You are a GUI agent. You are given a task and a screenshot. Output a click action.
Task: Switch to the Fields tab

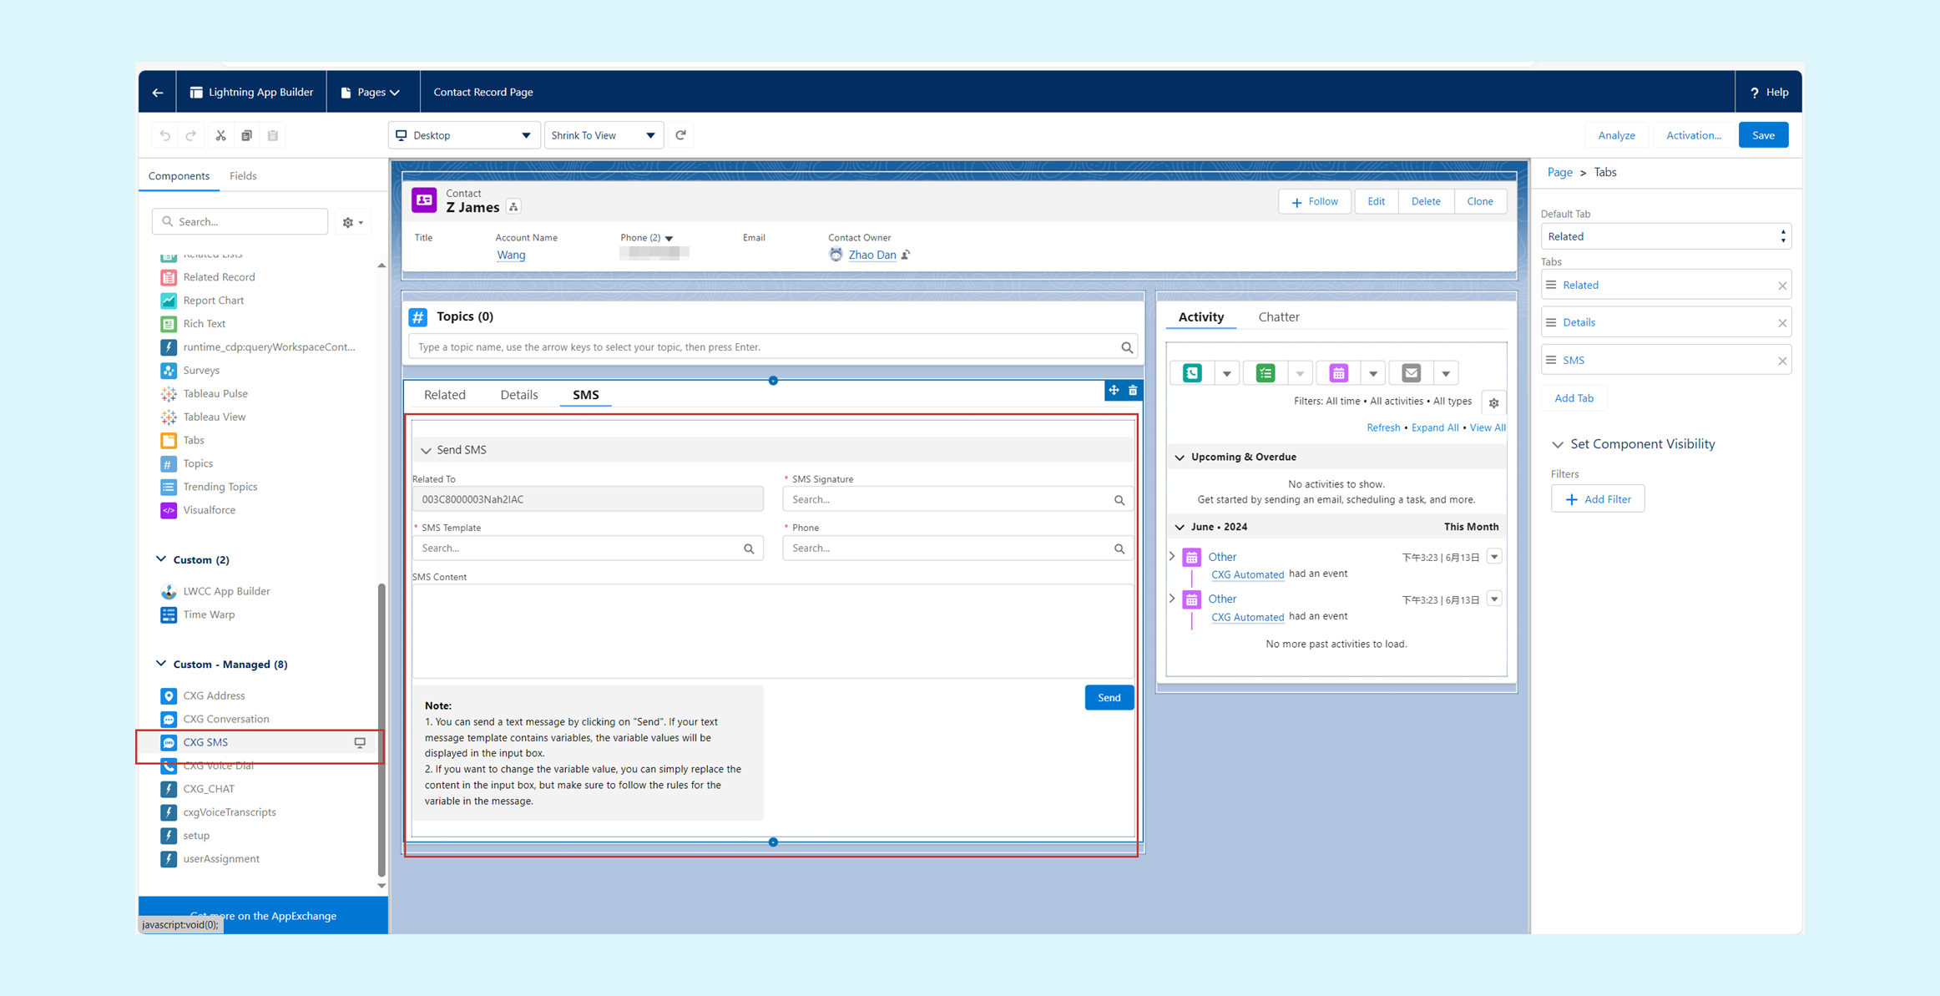[x=243, y=176]
